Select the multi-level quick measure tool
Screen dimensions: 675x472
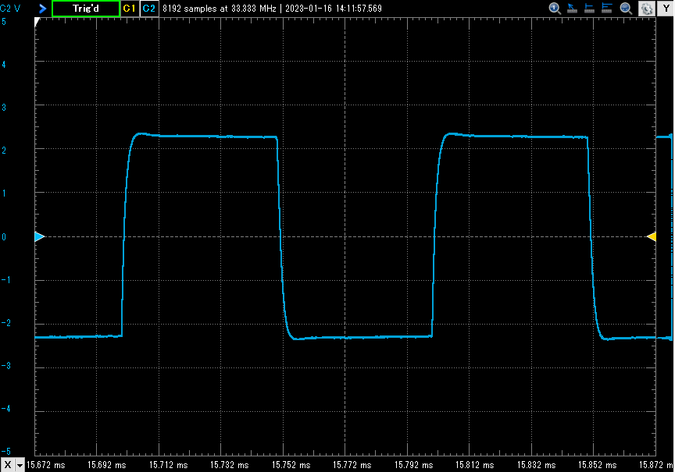pos(607,8)
